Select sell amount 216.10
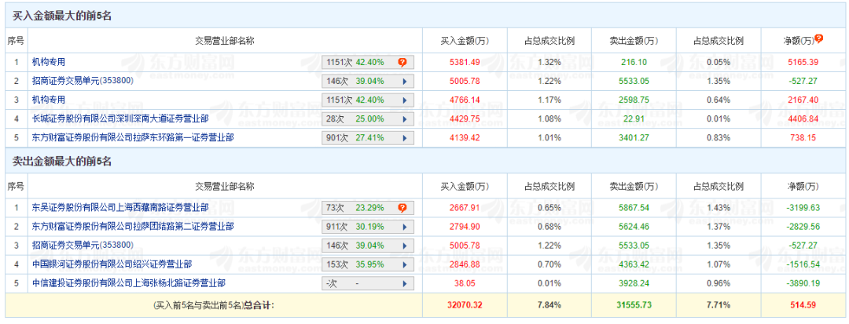This screenshot has height=324, width=849. (634, 62)
